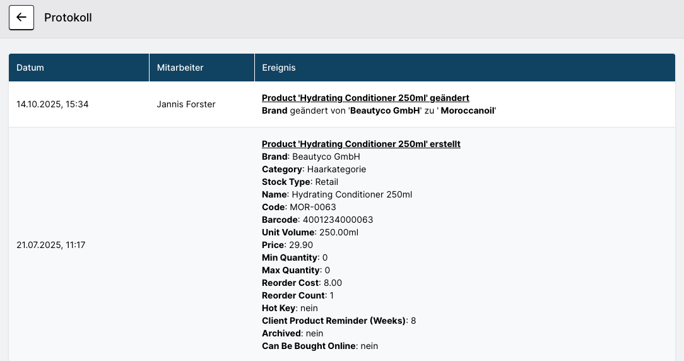
Task: Click the Unit Volume: 250.00ml line
Action: click(x=310, y=232)
